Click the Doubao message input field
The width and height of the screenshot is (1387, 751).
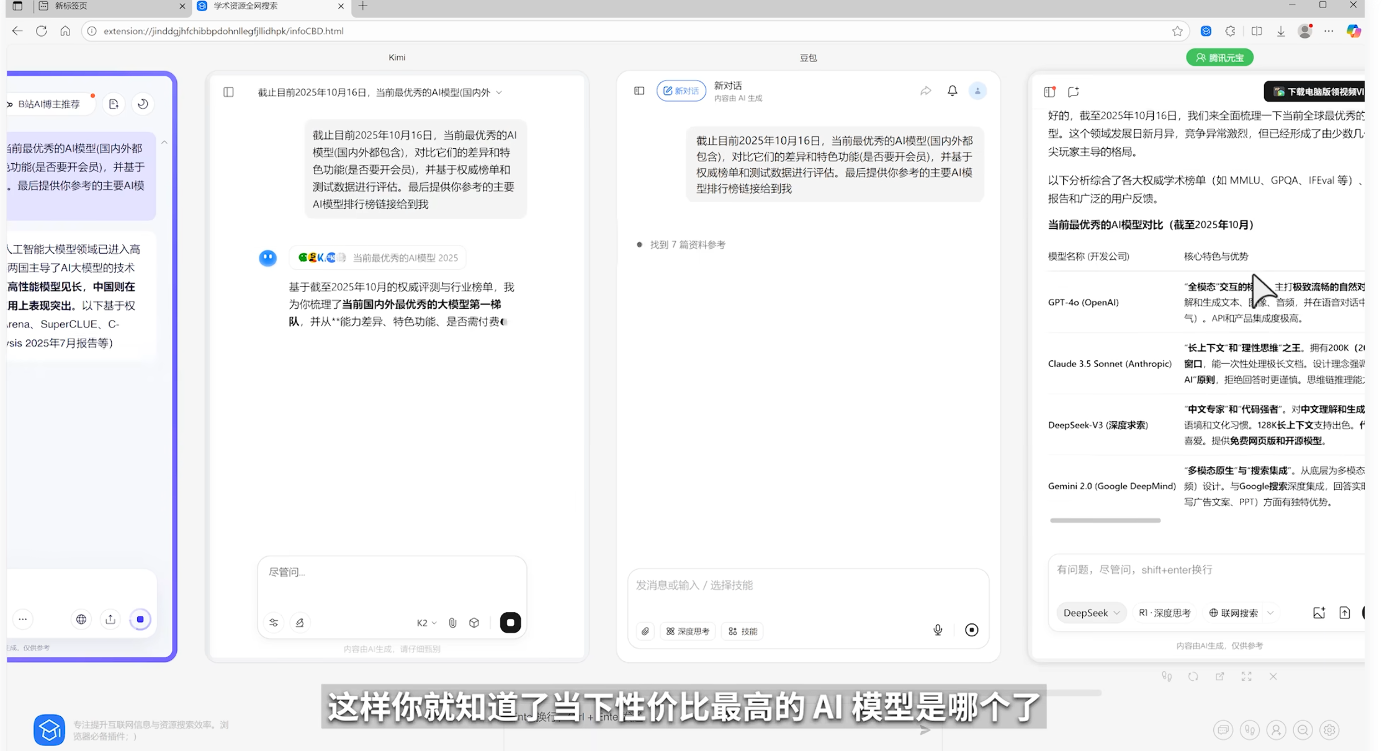coord(807,585)
